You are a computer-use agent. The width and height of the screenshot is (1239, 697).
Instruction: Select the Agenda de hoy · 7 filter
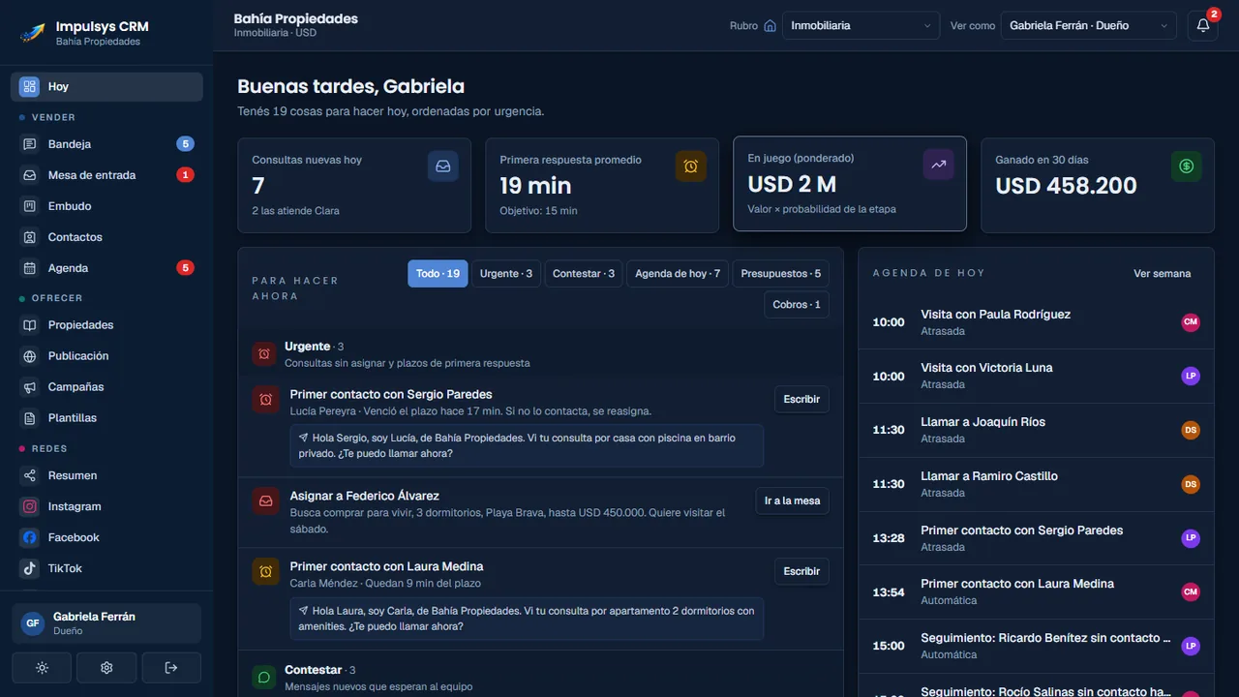[678, 274]
